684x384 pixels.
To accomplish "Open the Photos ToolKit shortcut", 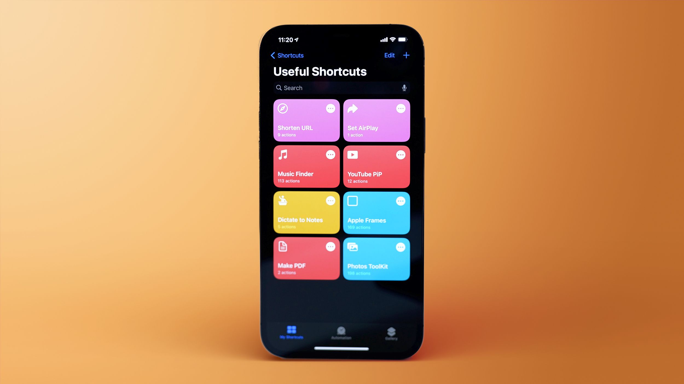I will coord(376,259).
